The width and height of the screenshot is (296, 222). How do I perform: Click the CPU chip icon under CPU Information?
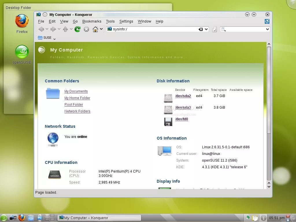click(55, 175)
